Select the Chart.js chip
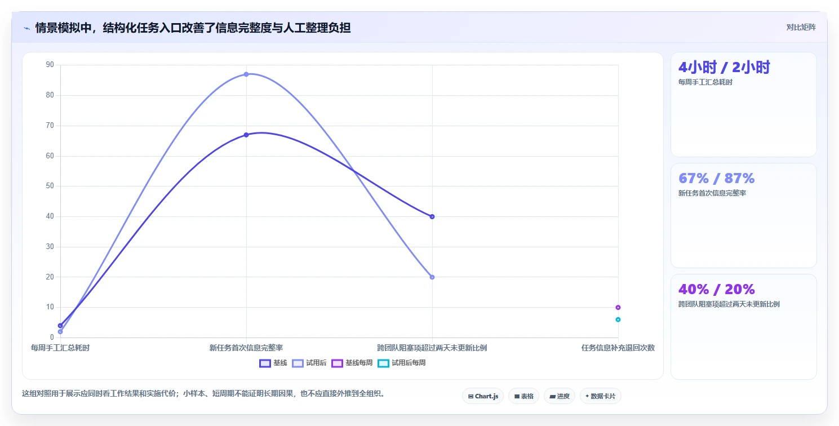This screenshot has height=426, width=839. coord(483,396)
